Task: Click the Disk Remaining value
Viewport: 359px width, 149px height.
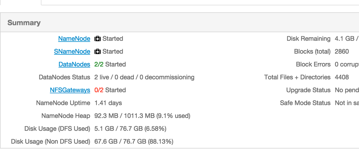Action: pos(346,39)
